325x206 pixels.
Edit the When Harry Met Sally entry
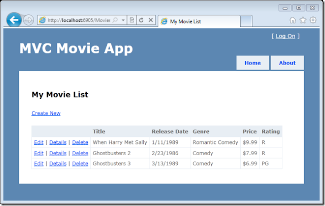[39, 142]
